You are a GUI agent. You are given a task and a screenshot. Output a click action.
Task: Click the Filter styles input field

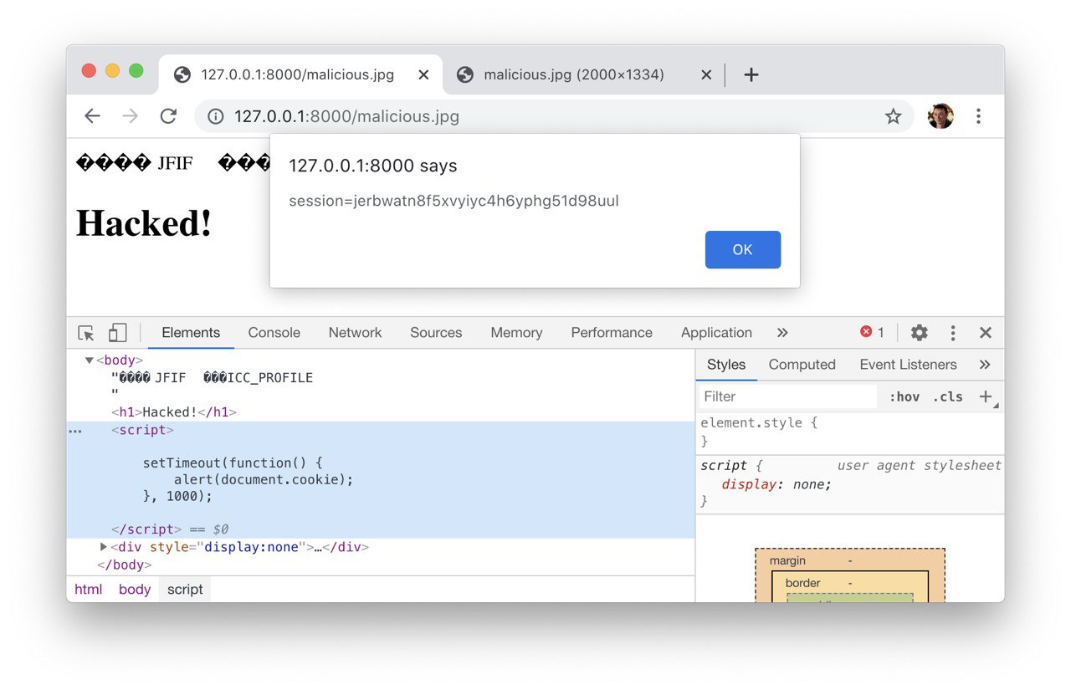pos(787,396)
